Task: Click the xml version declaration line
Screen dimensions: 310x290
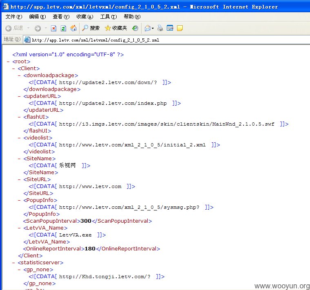Action: click(68, 55)
